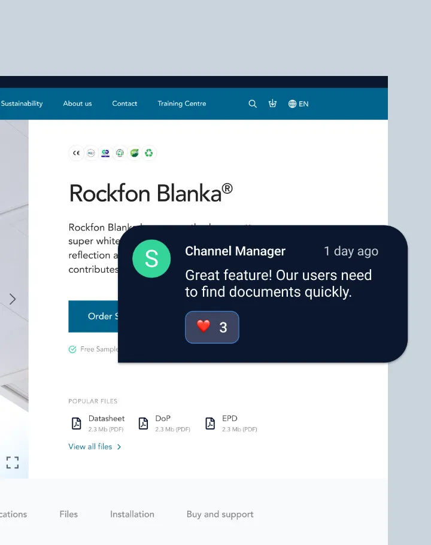Viewport: 431px width, 545px height.
Task: Click the comment text about documents
Action: click(278, 284)
